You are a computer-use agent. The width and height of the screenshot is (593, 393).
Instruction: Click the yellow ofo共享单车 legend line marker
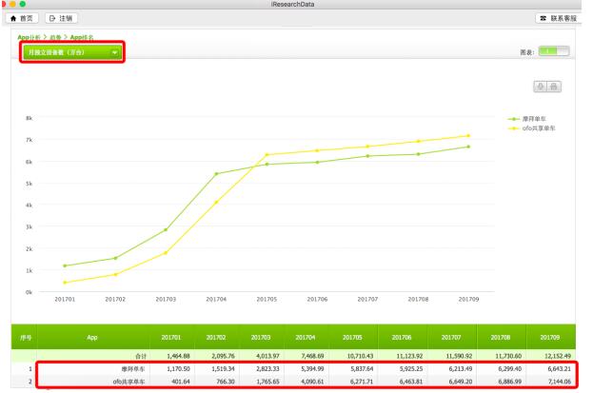pos(514,128)
